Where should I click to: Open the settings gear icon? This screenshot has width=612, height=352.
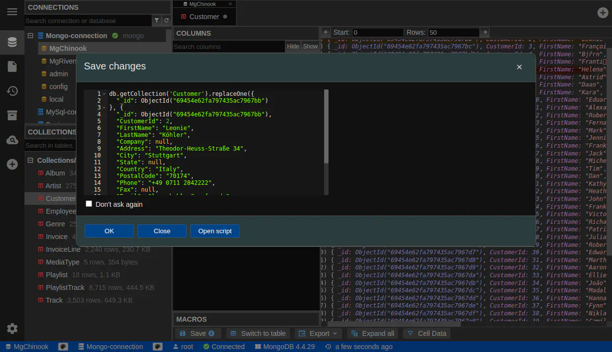(x=12, y=329)
